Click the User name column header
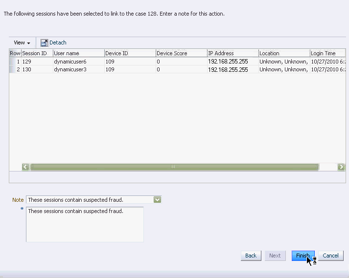The width and height of the screenshot is (349, 278). [79, 53]
